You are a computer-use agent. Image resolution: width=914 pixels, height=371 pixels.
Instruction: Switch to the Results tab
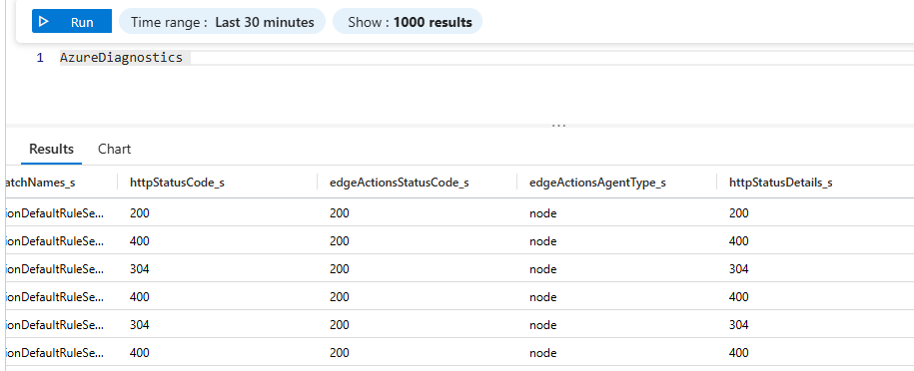(51, 150)
